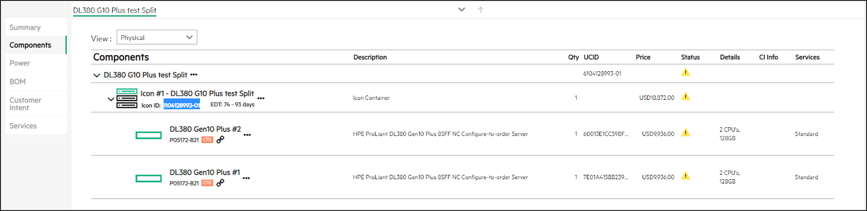Collapse the Icon #1 container row
Screen dimensions: 867x211
tap(111, 99)
